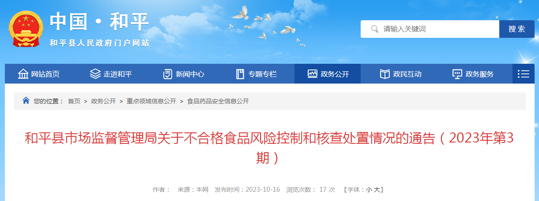Viewport: 539px width, 201px height.
Task: Click the home icon in breadcrumb
Action: point(26,101)
